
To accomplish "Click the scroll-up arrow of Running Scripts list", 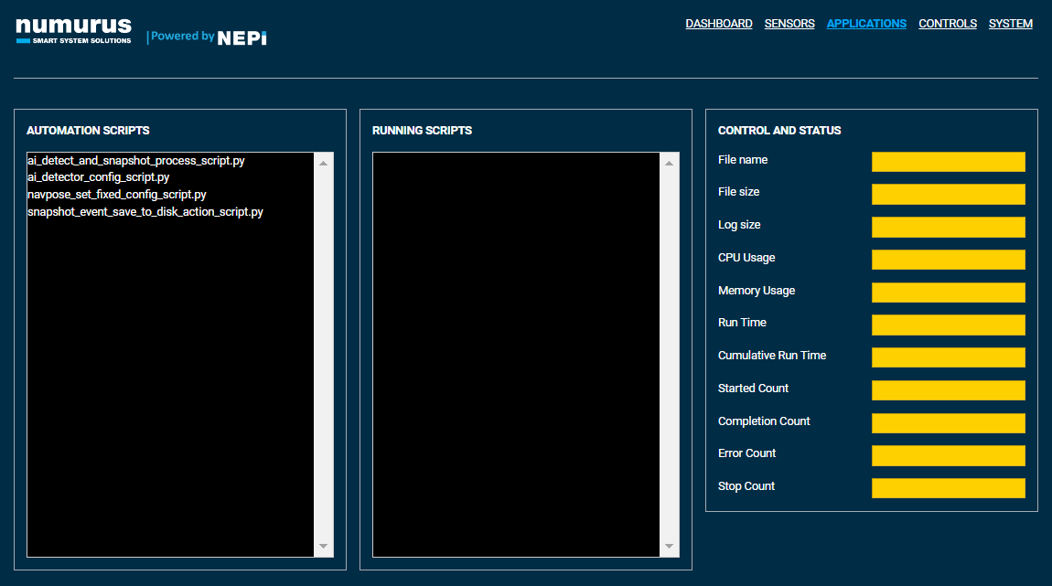I will coord(669,162).
